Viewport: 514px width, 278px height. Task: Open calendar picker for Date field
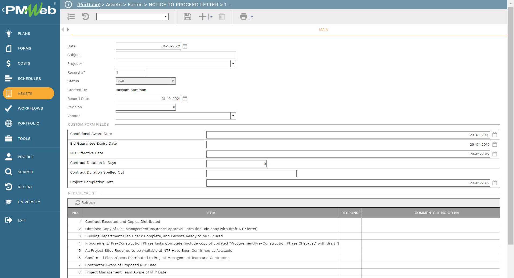pyautogui.click(x=185, y=46)
